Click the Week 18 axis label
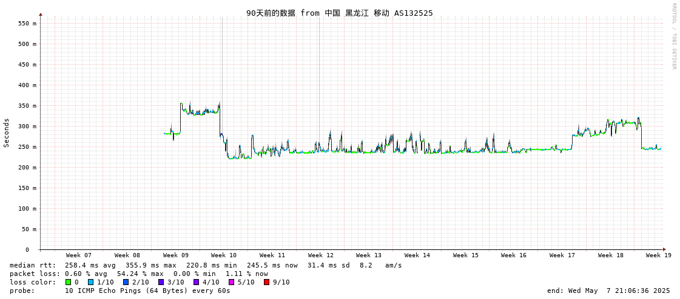Image resolution: width=680 pixels, height=299 pixels. point(611,255)
